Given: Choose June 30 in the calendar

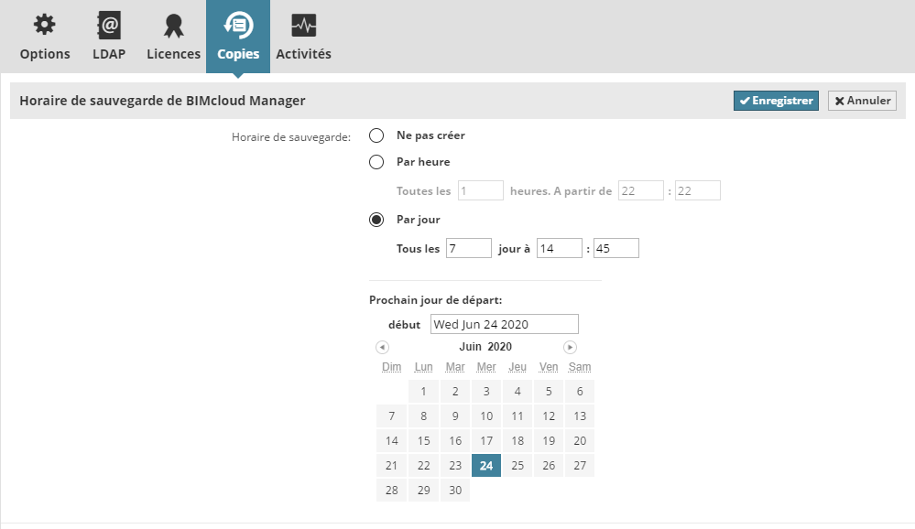Looking at the screenshot, I should [x=455, y=491].
